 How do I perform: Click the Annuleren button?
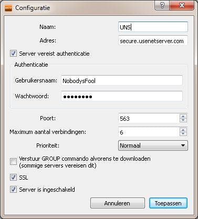tap(118, 203)
